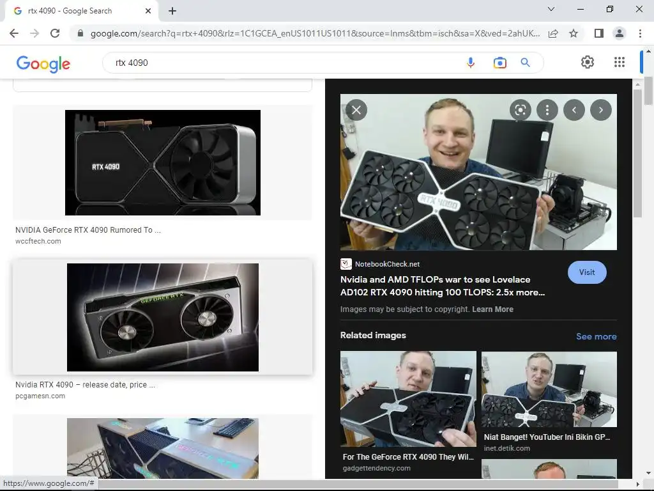
Task: Click the address bar URL
Action: (315, 33)
